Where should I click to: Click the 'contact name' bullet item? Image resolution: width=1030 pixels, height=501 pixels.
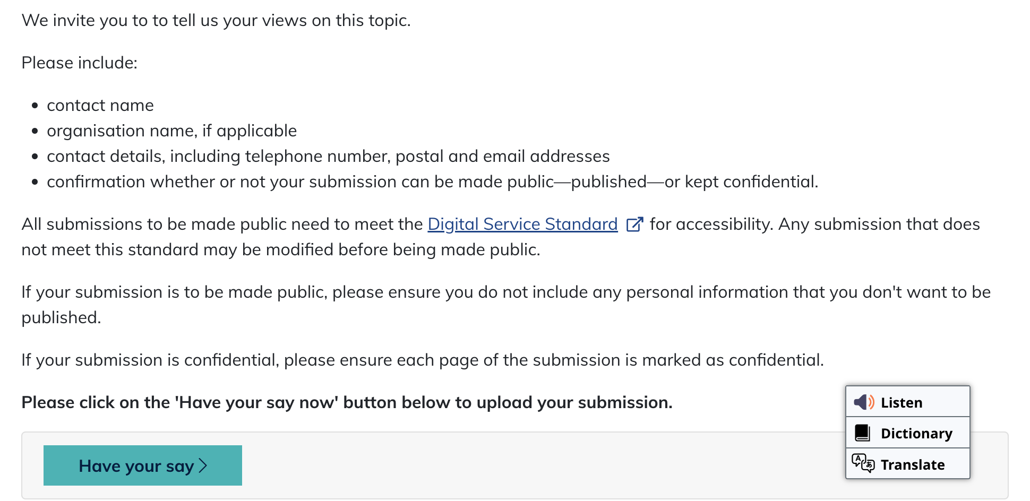(x=100, y=106)
